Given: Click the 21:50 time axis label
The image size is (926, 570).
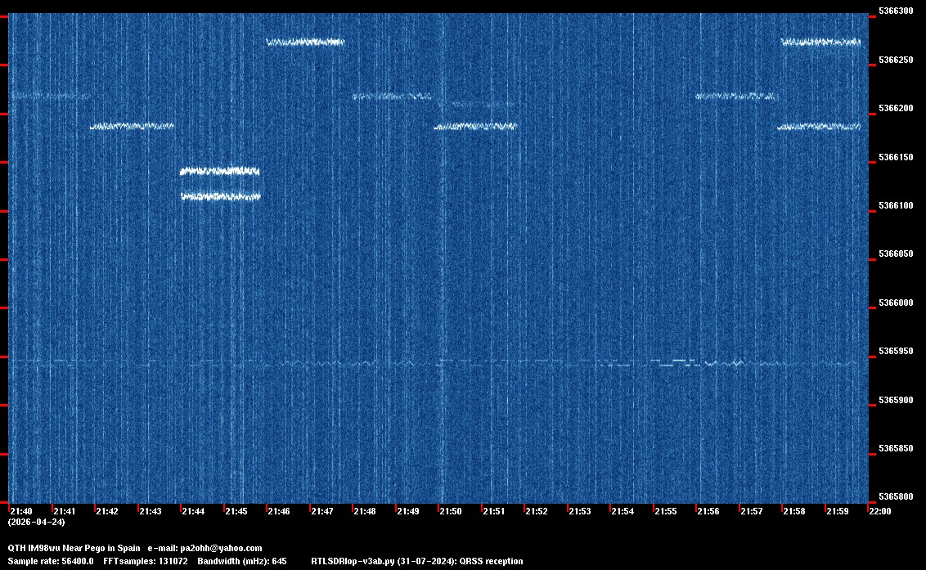Looking at the screenshot, I should click(451, 511).
